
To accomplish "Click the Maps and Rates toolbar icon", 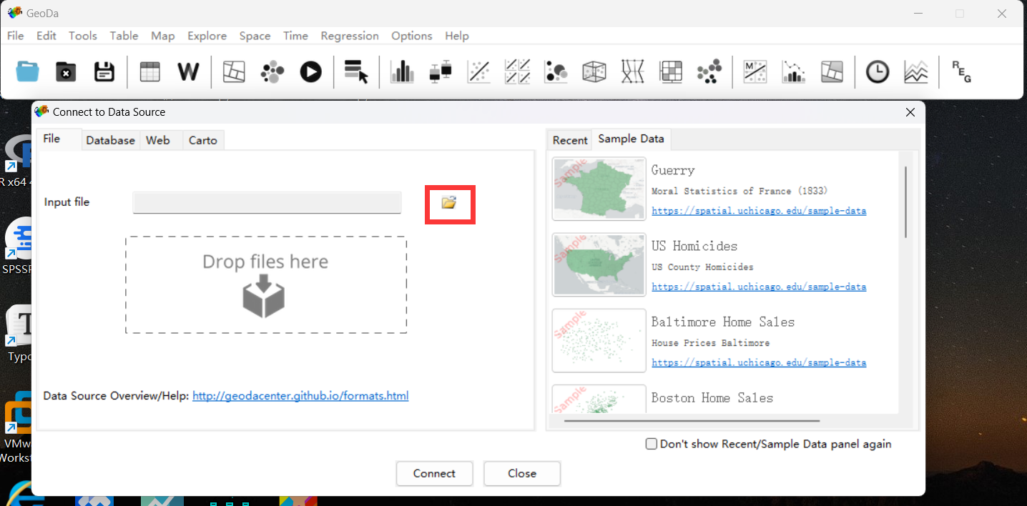I will point(234,71).
